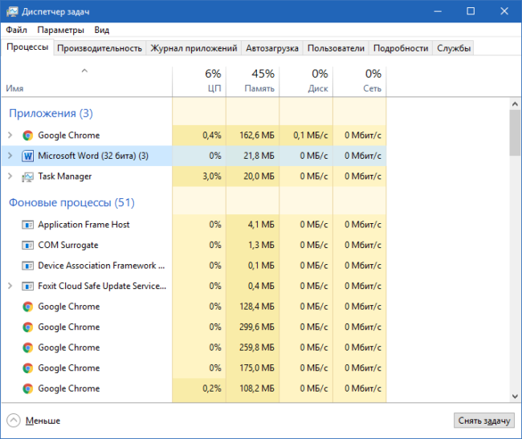Expand the Task Manager process row
The image size is (522, 439).
[x=10, y=177]
